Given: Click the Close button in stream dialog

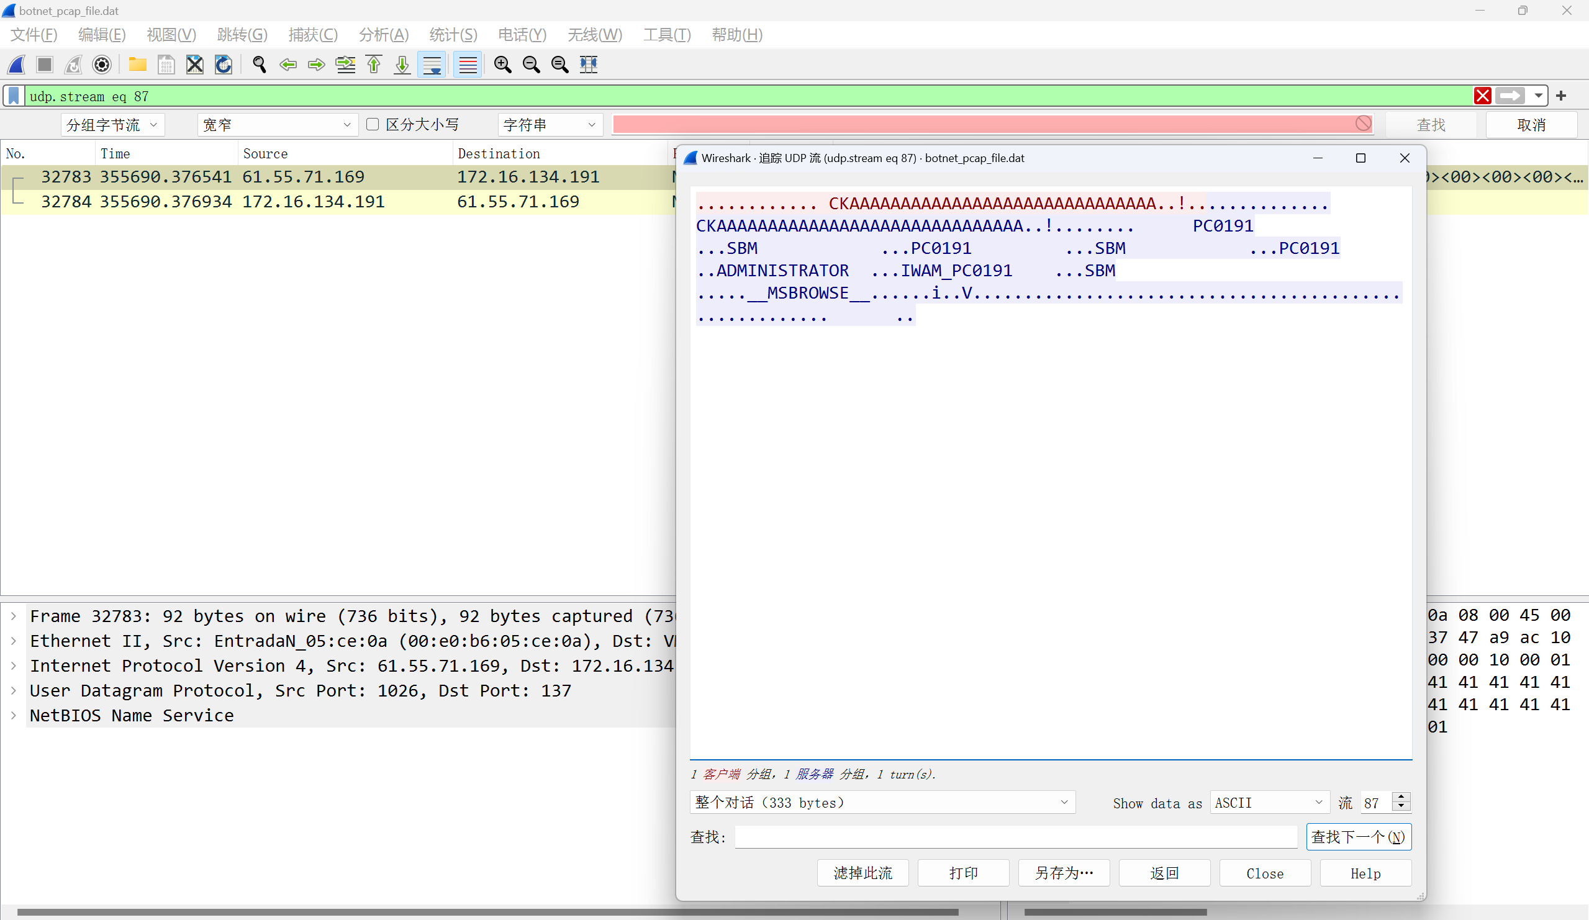Looking at the screenshot, I should [1265, 873].
